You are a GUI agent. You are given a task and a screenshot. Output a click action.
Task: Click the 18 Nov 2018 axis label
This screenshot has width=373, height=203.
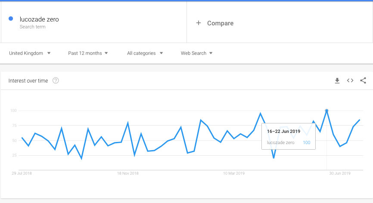click(128, 173)
